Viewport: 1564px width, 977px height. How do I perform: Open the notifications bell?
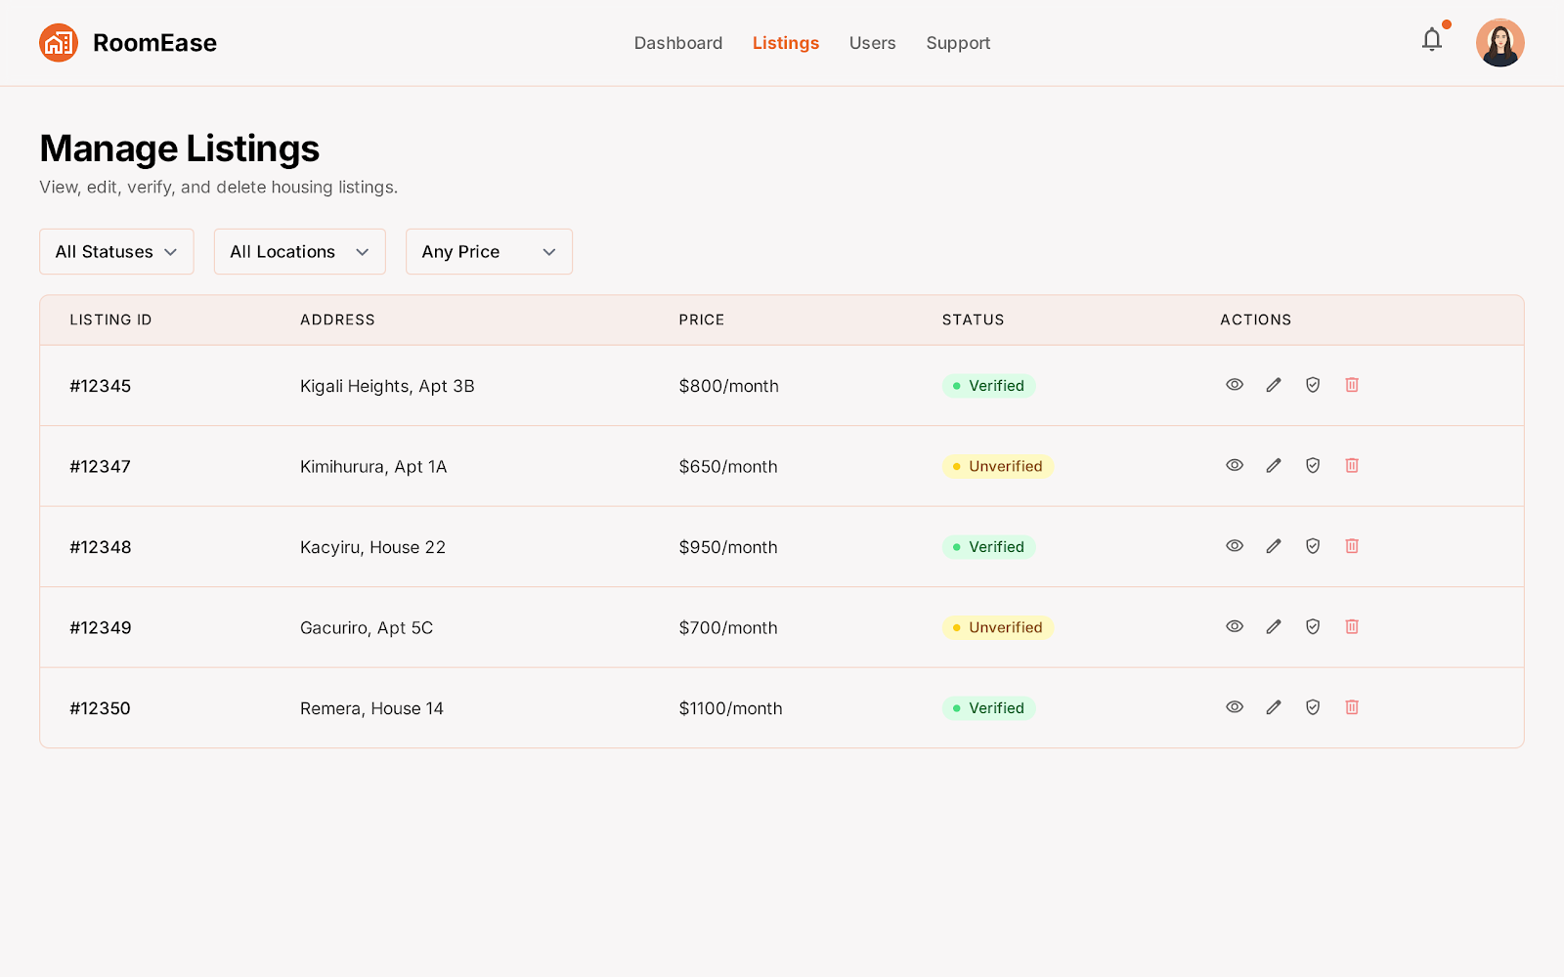click(x=1432, y=40)
